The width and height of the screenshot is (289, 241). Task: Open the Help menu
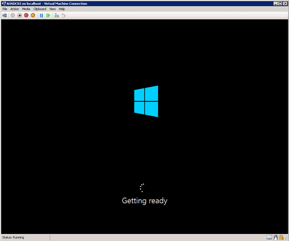click(x=62, y=9)
